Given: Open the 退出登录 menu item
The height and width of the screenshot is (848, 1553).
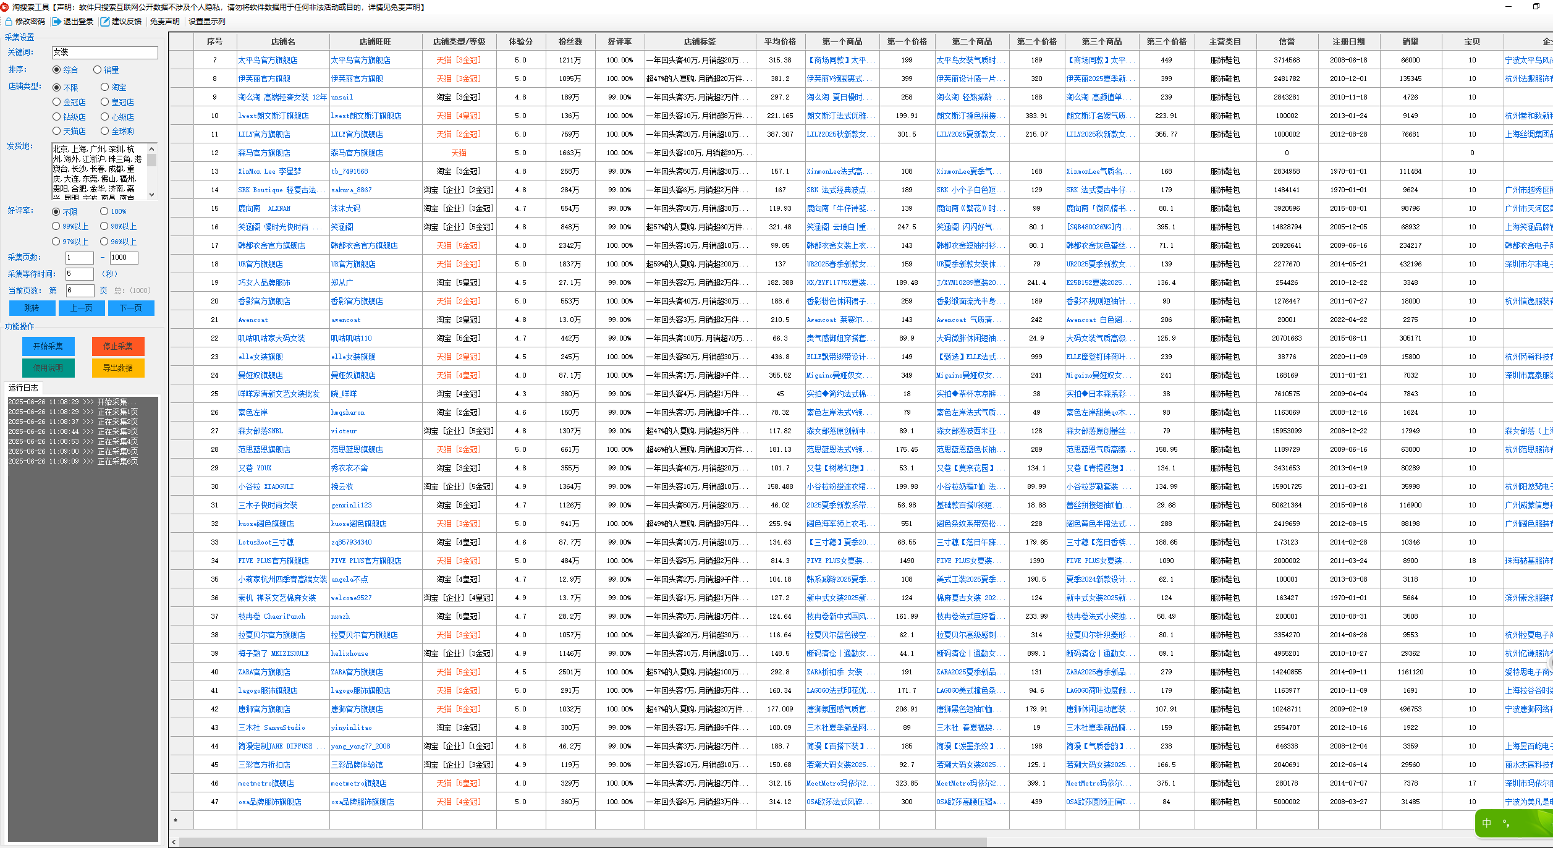Looking at the screenshot, I should pos(78,22).
